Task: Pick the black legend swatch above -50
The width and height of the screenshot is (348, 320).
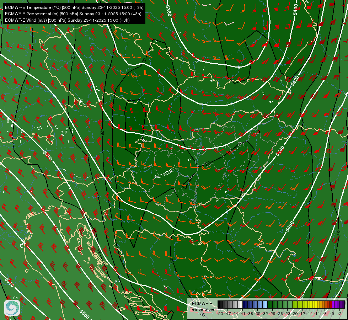Action: point(219,304)
